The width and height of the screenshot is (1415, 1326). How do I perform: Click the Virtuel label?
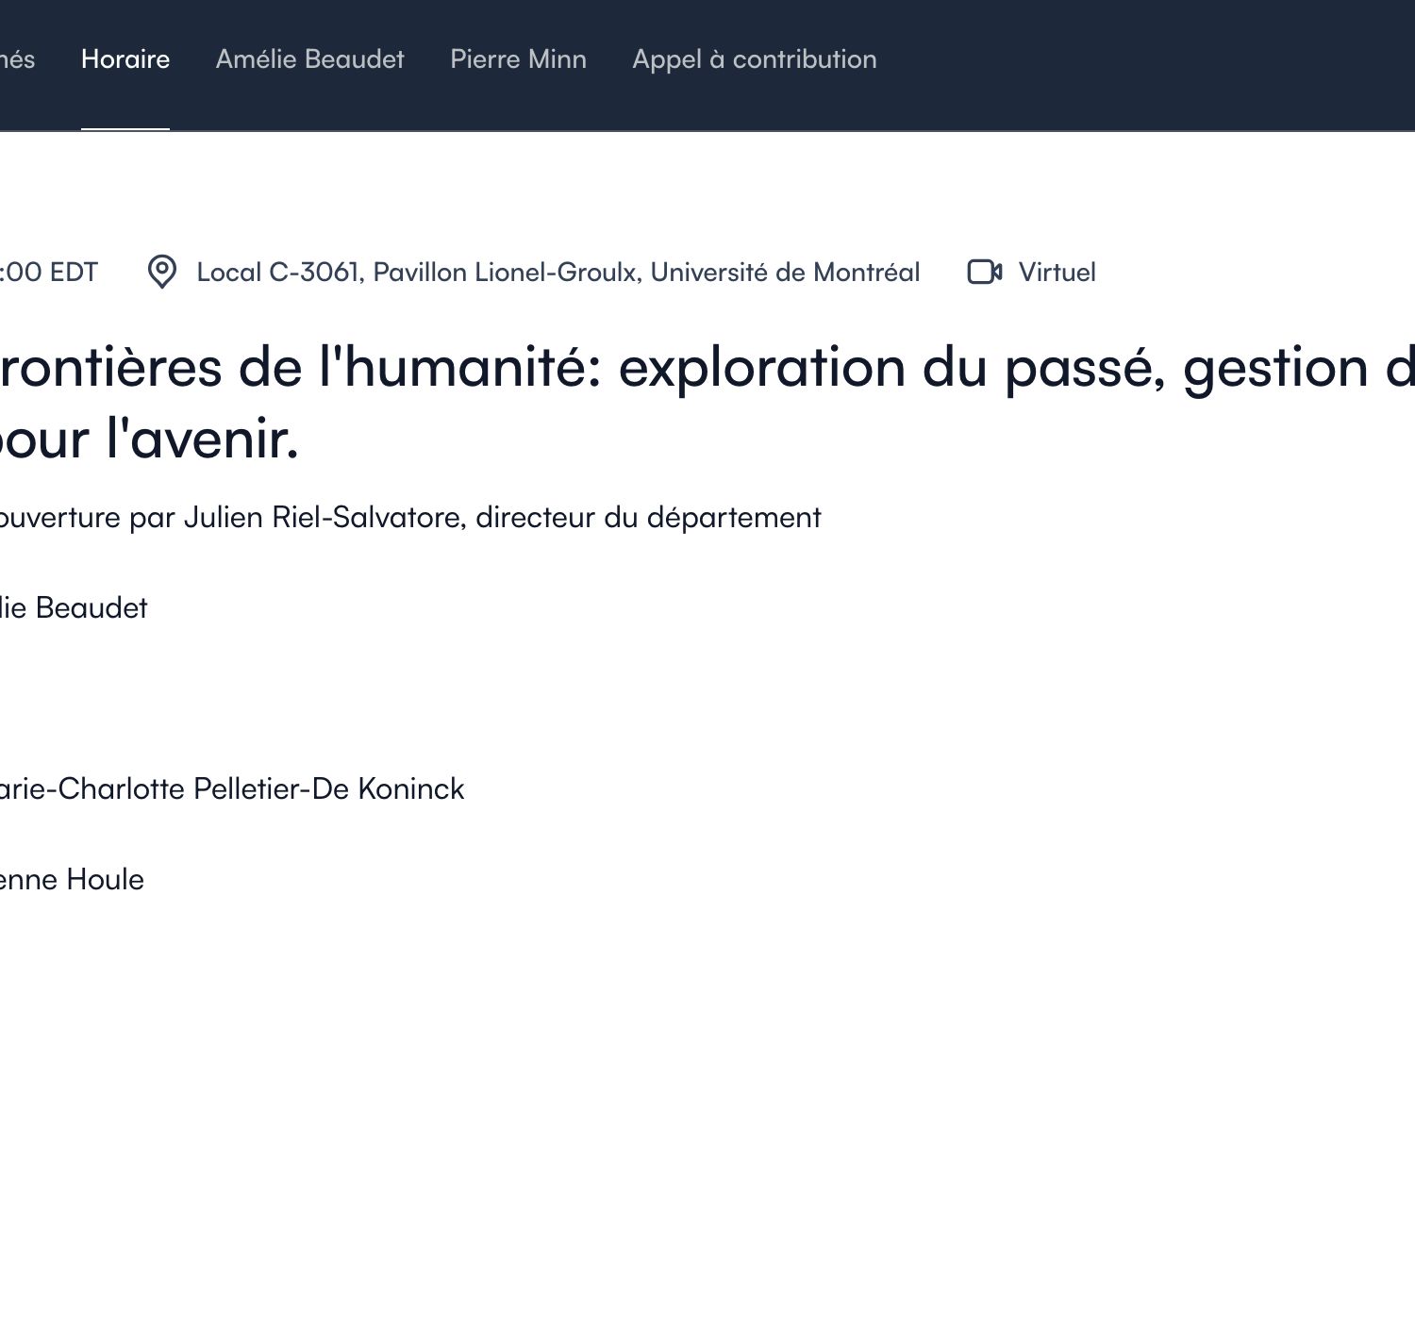(1057, 273)
